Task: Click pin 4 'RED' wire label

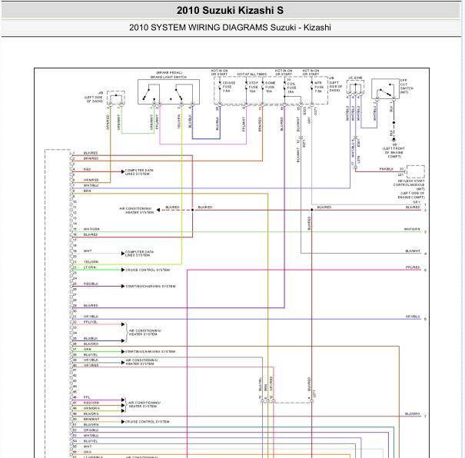Action: coord(87,169)
